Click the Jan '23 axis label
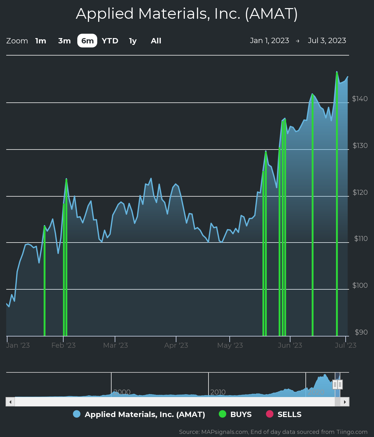The height and width of the screenshot is (437, 374). point(18,345)
